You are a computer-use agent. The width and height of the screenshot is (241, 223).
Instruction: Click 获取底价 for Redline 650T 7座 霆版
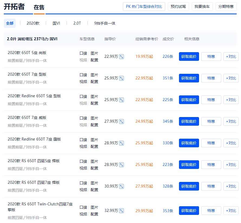pyautogui.click(x=189, y=143)
